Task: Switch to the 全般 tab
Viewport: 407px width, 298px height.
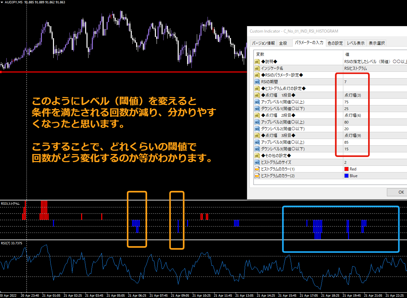Action: coord(284,43)
